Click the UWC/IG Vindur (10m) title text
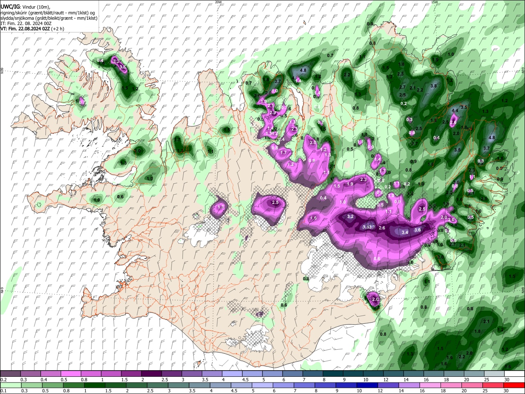525x394 pixels. 25,7
